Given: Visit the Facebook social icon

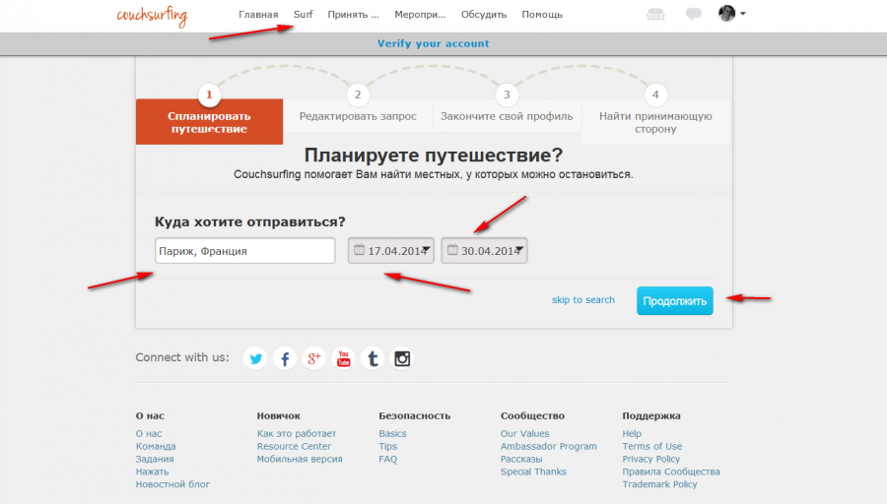Looking at the screenshot, I should tap(285, 358).
